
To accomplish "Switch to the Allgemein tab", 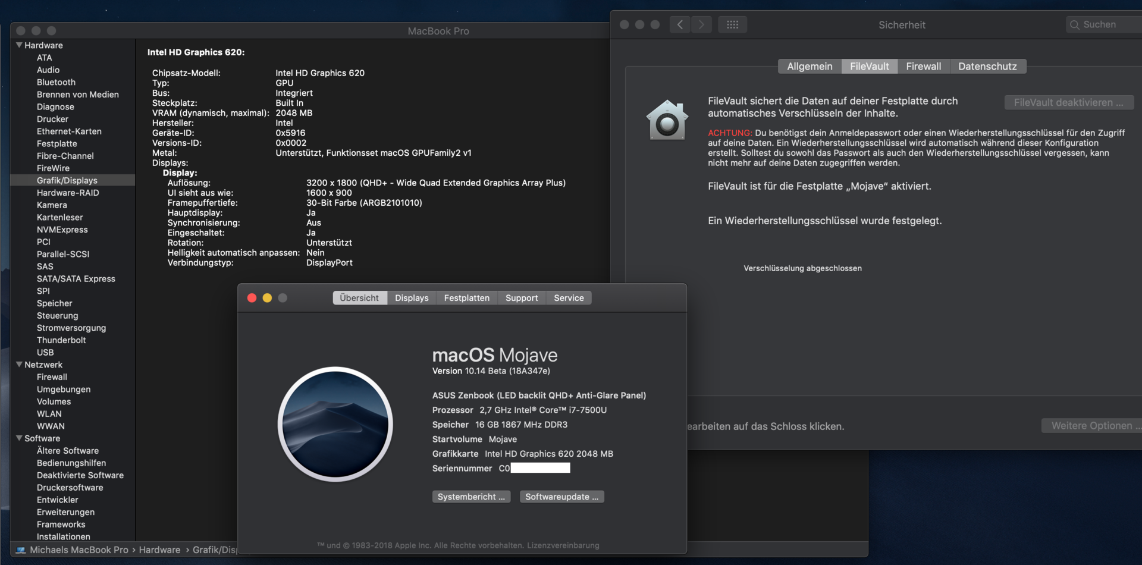I will coord(810,67).
